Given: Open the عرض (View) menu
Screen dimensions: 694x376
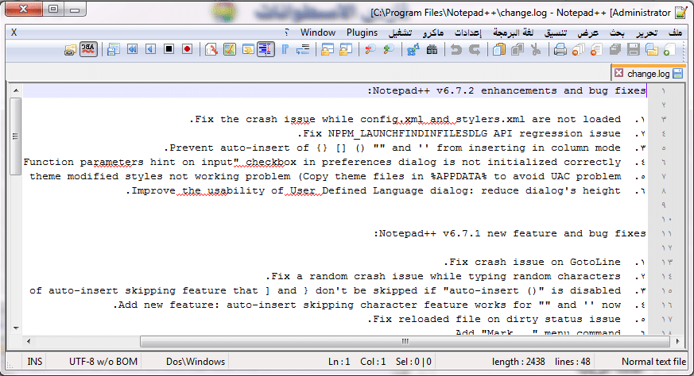Looking at the screenshot, I should click(x=587, y=33).
